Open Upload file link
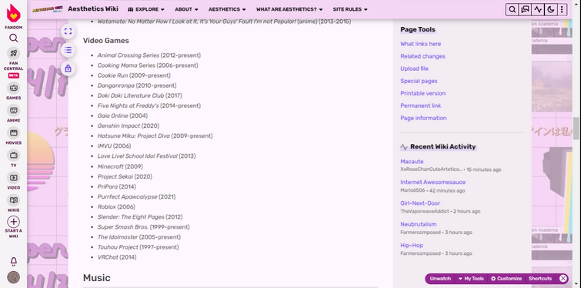Screen dimensions: 581x288 pos(414,69)
